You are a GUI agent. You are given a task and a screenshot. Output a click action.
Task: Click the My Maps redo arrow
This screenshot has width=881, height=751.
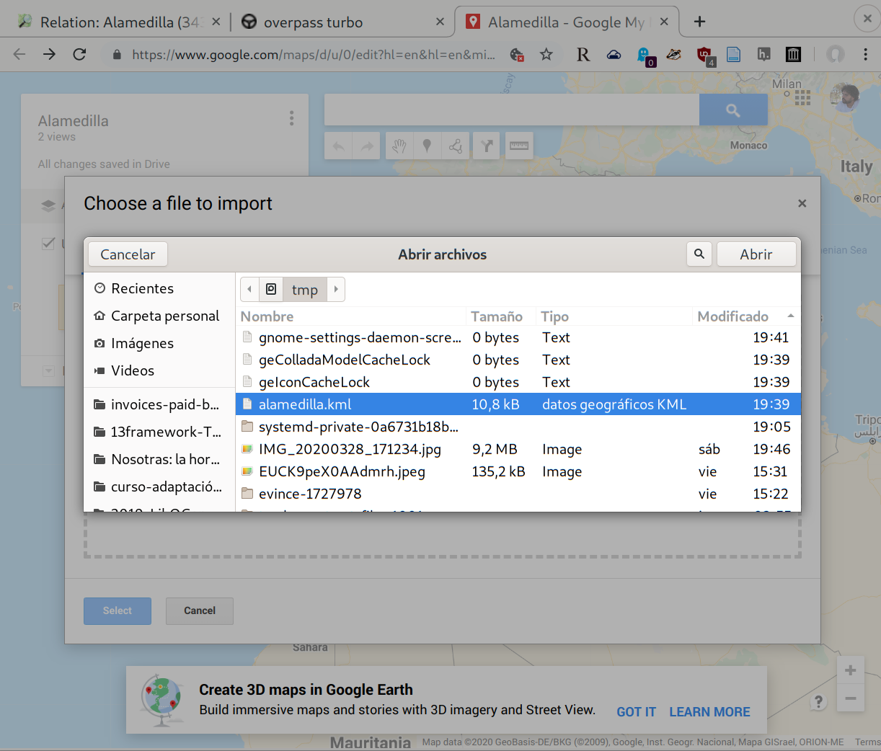click(367, 146)
